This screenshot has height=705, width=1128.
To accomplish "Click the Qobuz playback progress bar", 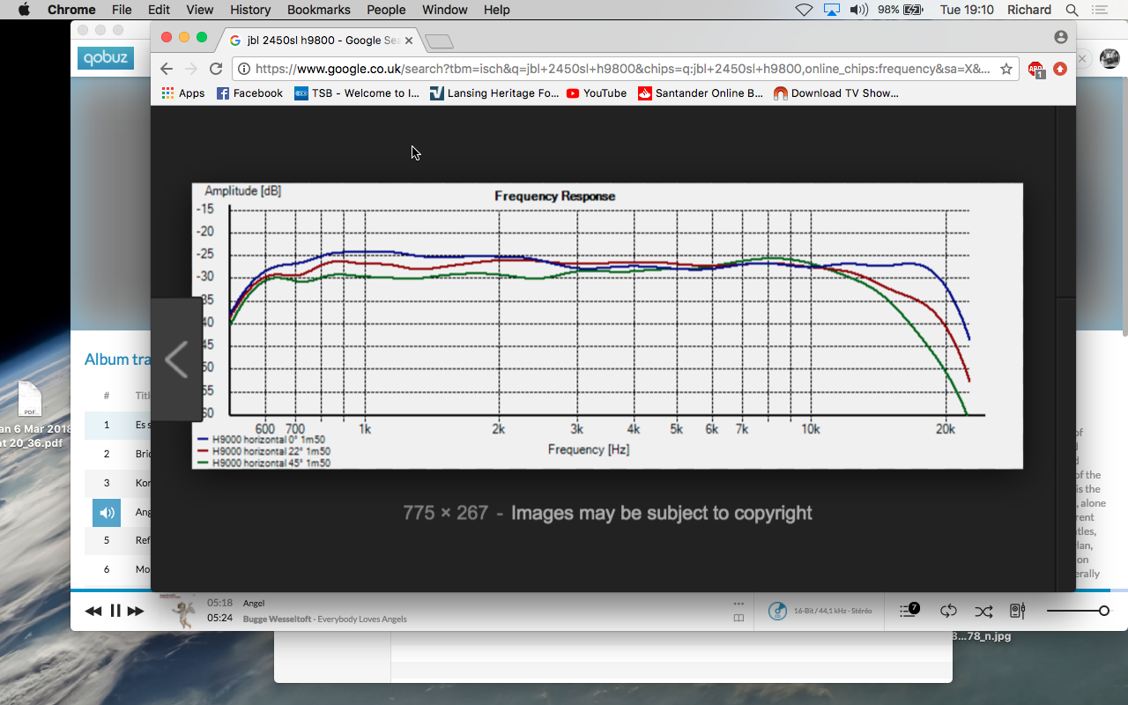I will (x=599, y=590).
